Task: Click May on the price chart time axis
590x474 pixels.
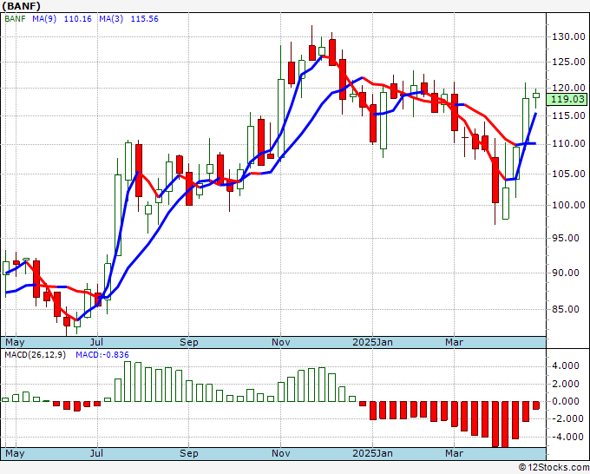Action: [x=15, y=342]
